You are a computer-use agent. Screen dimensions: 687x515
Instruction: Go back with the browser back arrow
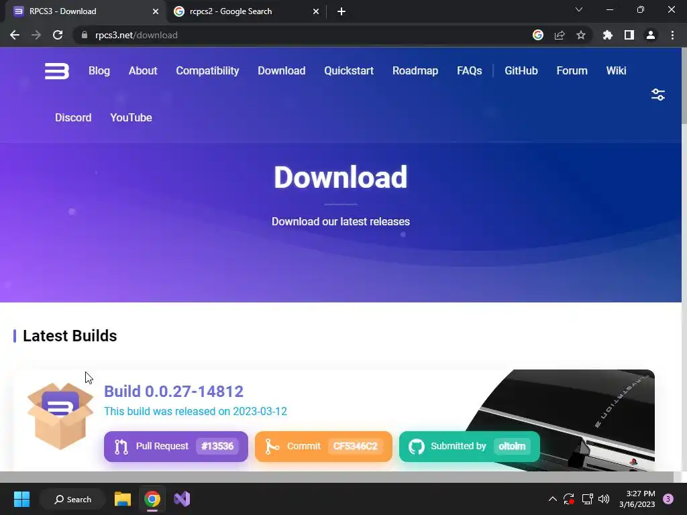15,35
